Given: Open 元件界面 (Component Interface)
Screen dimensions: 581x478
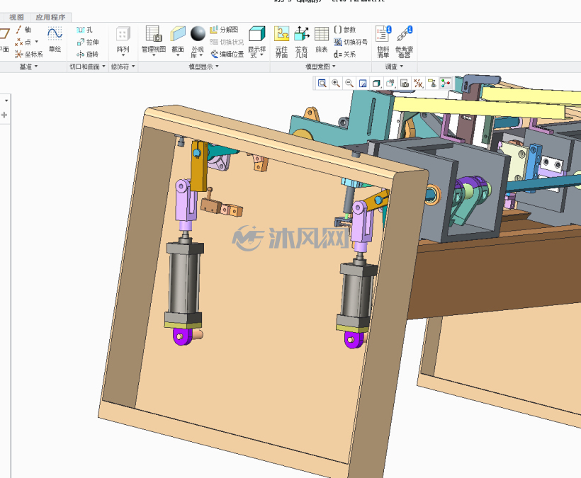Looking at the screenshot, I should [x=281, y=42].
